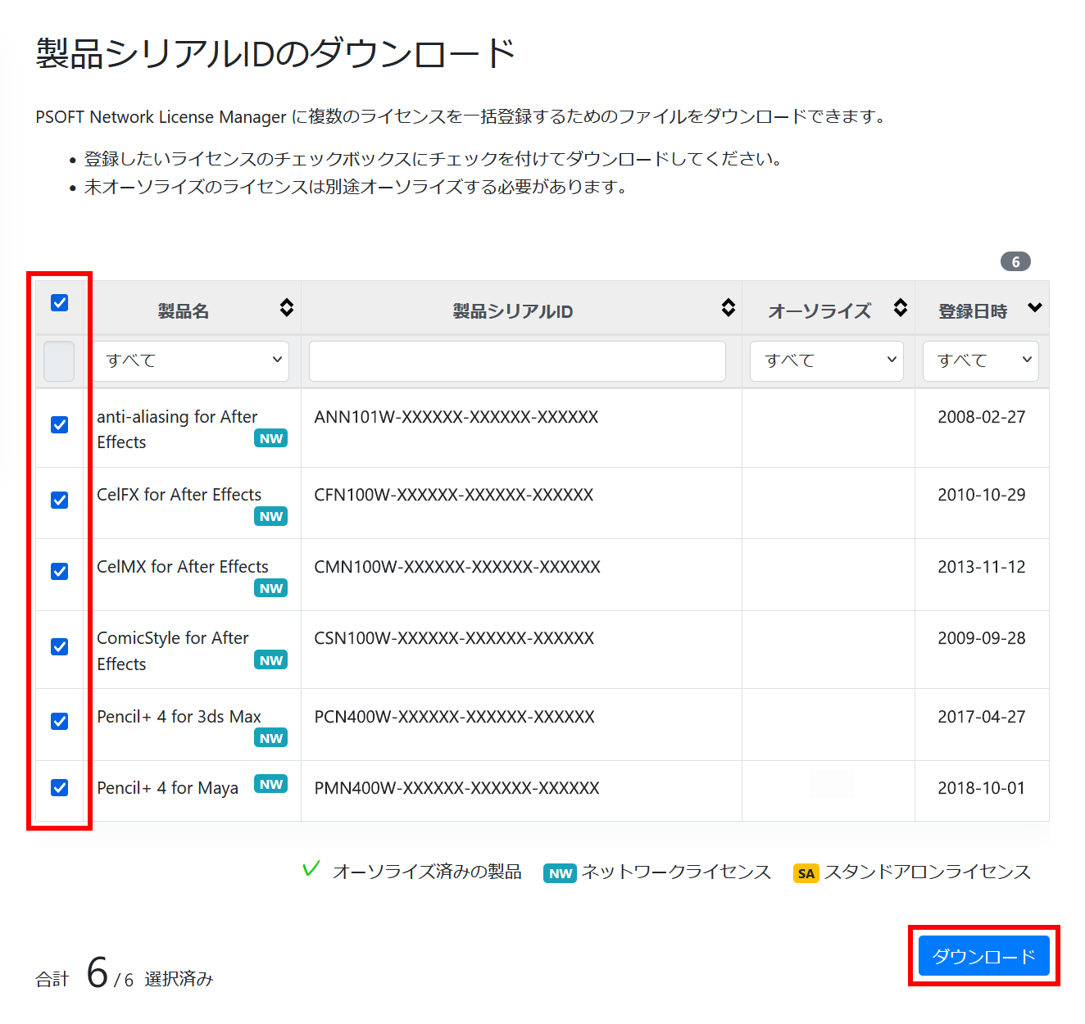This screenshot has height=1024, width=1085.
Task: Click the sort arrows for 製品シリアルID column
Action: [x=728, y=308]
